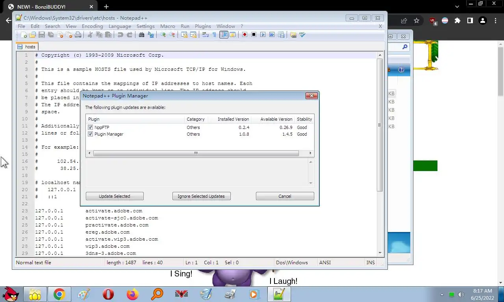504x302 pixels.
Task: Open a file via toolbar folder icon
Action: [x=33, y=35]
